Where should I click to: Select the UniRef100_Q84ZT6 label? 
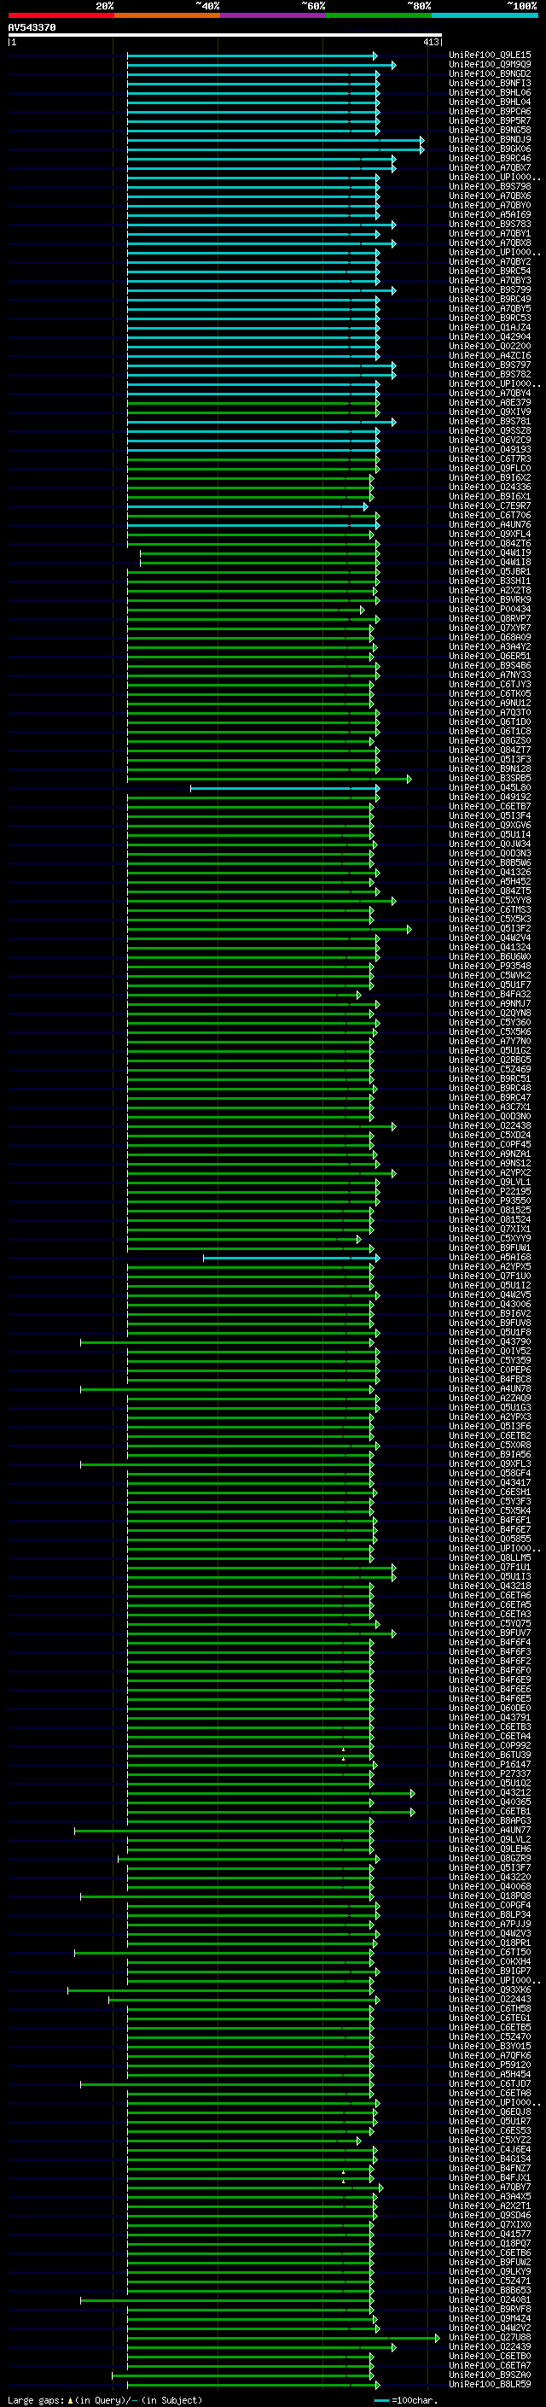(x=490, y=544)
